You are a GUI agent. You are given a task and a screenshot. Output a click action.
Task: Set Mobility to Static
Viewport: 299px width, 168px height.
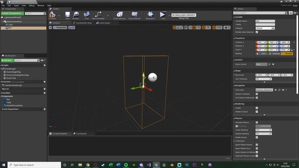(x=262, y=54)
